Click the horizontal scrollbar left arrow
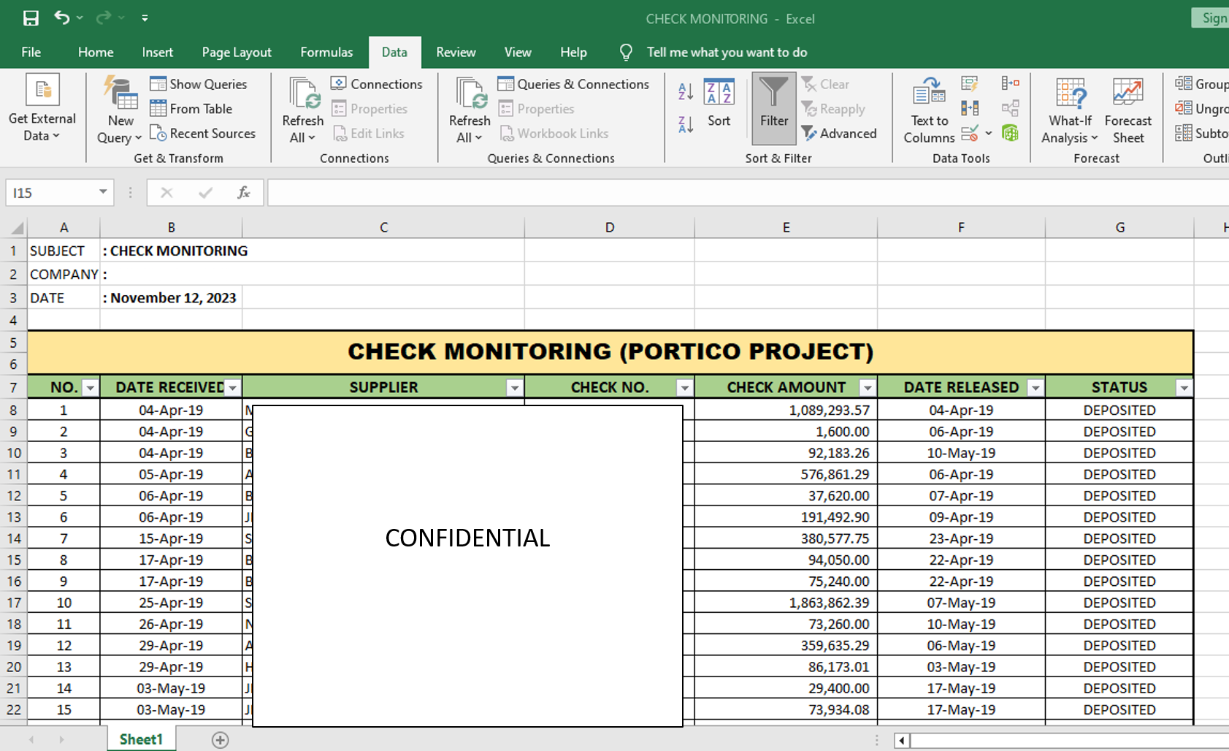Image resolution: width=1229 pixels, height=751 pixels. 902,741
